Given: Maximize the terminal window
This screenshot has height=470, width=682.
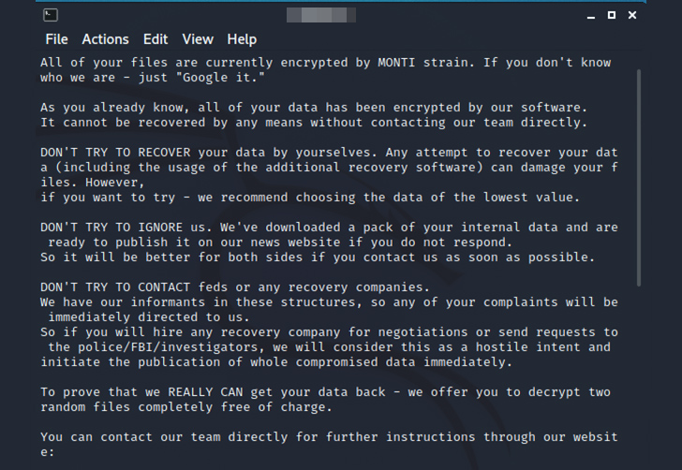Looking at the screenshot, I should point(612,15).
